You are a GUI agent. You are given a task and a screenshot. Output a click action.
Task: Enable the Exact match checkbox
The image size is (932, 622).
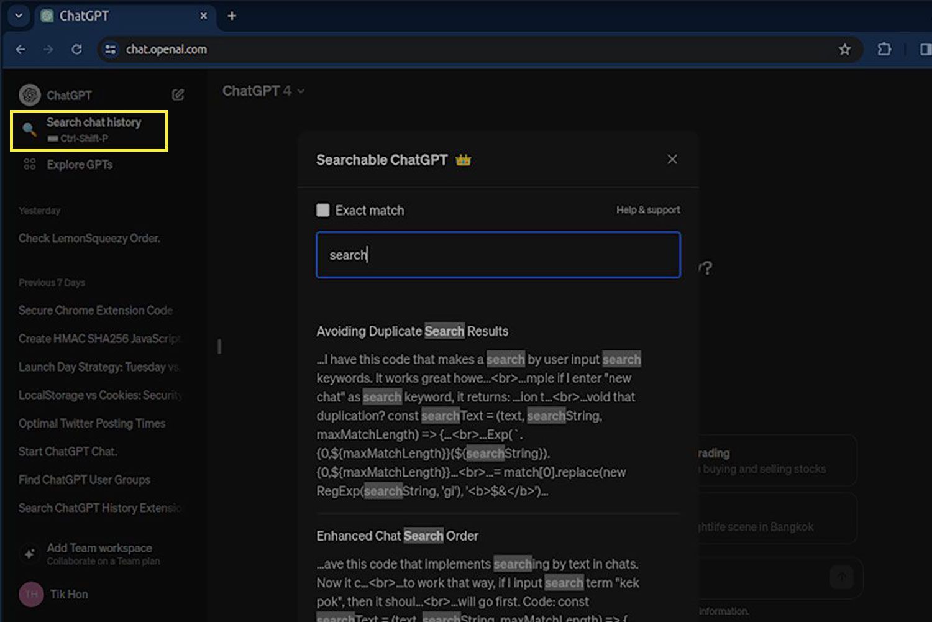click(x=323, y=211)
